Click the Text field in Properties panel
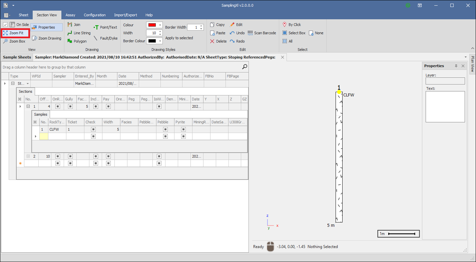476x262 pixels. pyautogui.click(x=445, y=107)
